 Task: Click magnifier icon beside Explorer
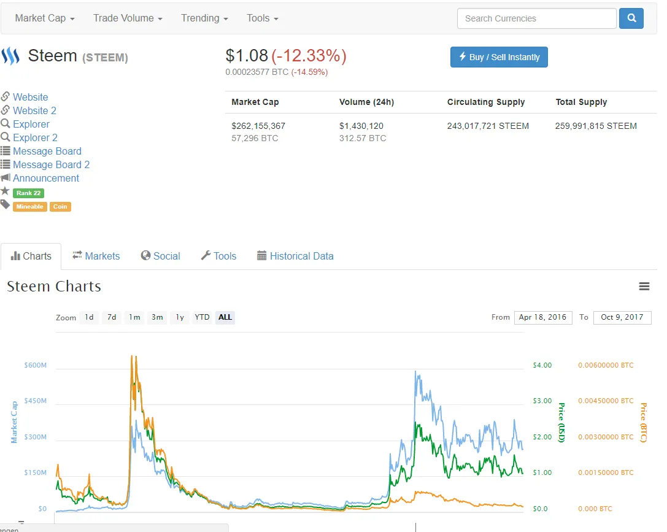[5, 124]
